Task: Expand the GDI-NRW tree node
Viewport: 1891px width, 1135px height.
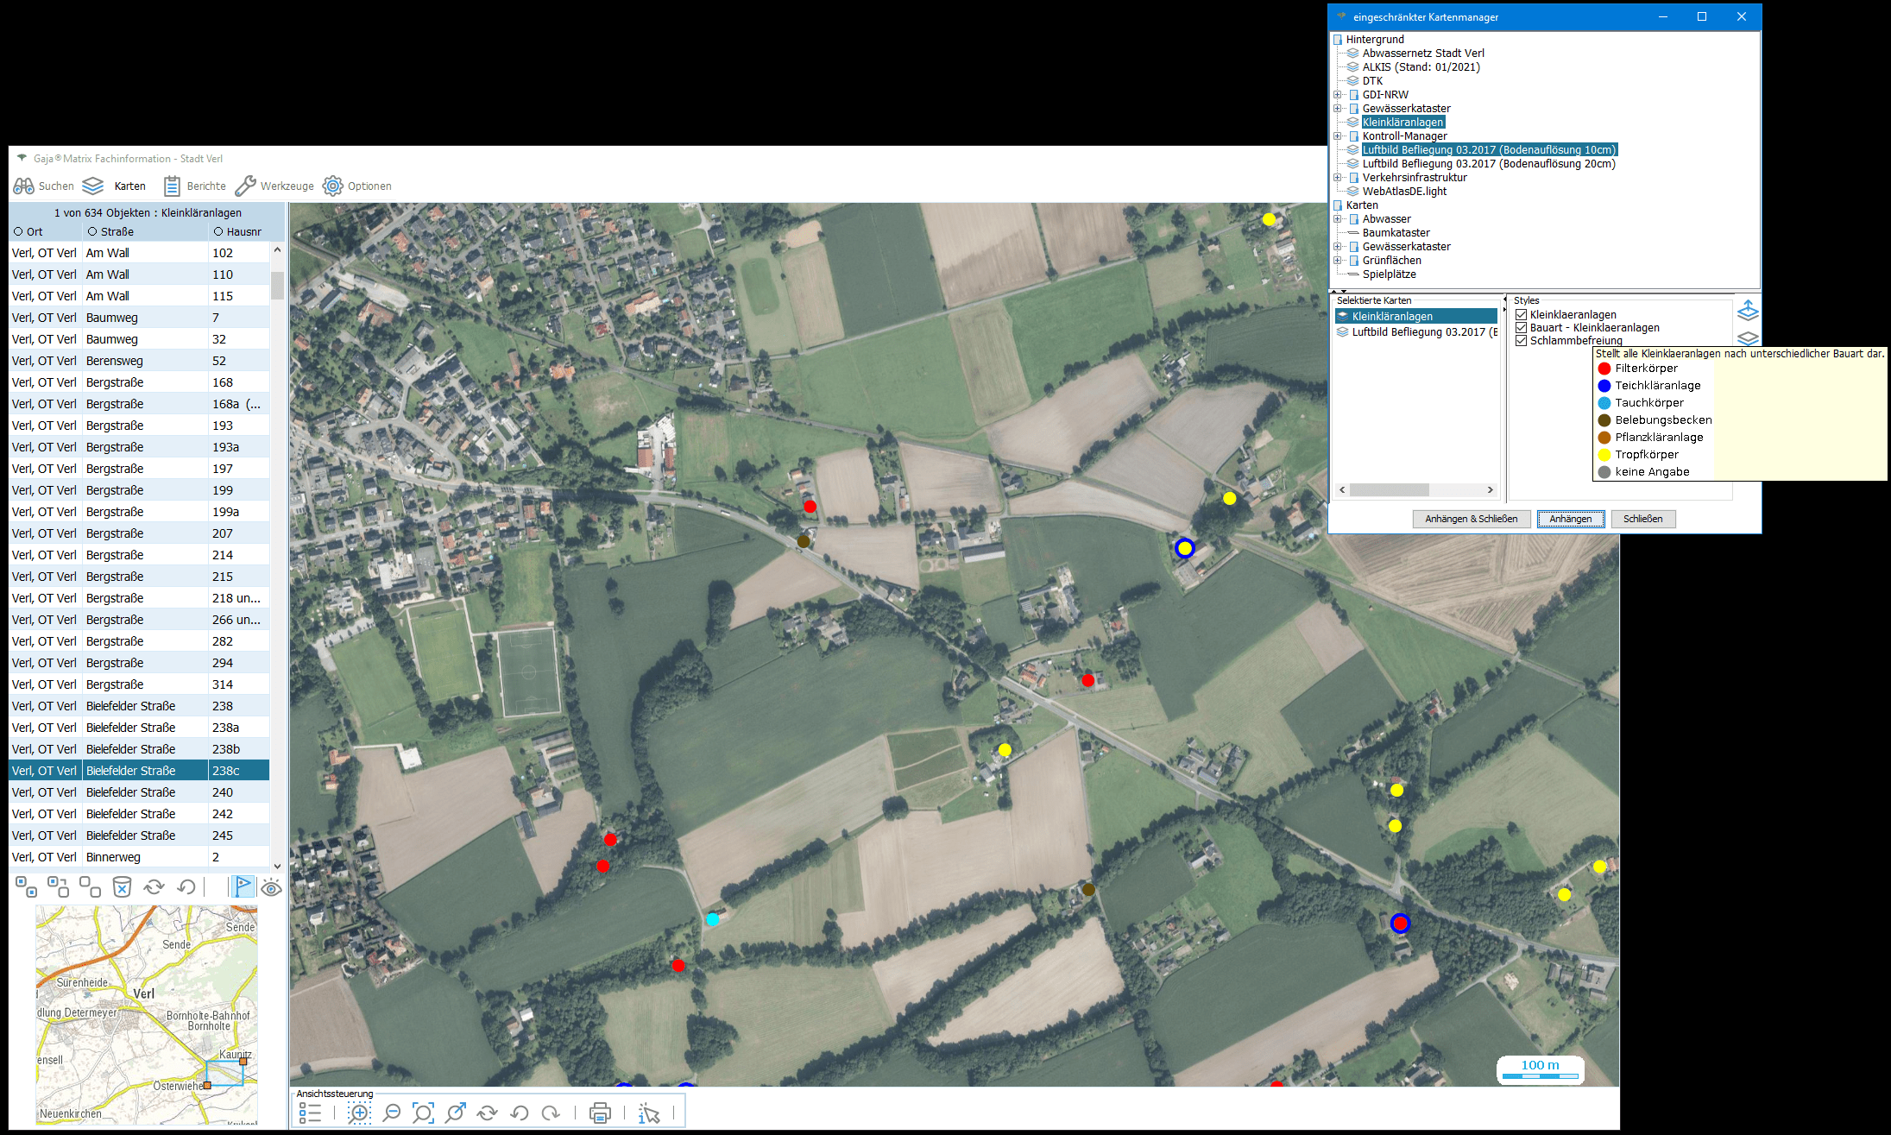Action: tap(1338, 95)
